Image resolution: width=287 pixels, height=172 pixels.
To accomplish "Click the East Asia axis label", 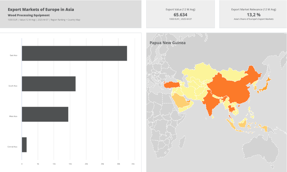I will (x=13, y=55).
